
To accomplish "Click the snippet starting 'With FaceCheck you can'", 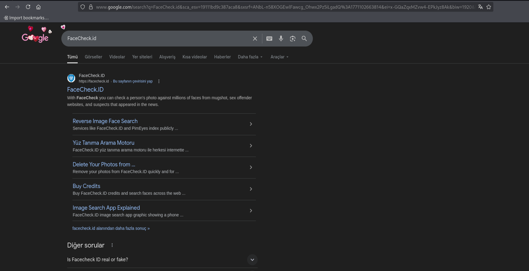I will [159, 101].
